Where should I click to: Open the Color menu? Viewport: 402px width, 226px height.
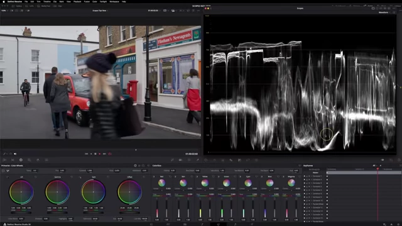click(x=95, y=1)
